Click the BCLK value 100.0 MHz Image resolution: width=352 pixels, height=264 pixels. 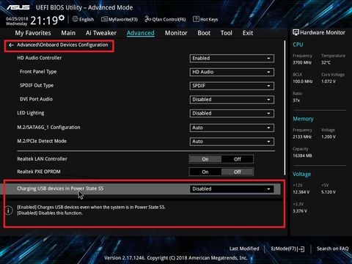[303, 81]
